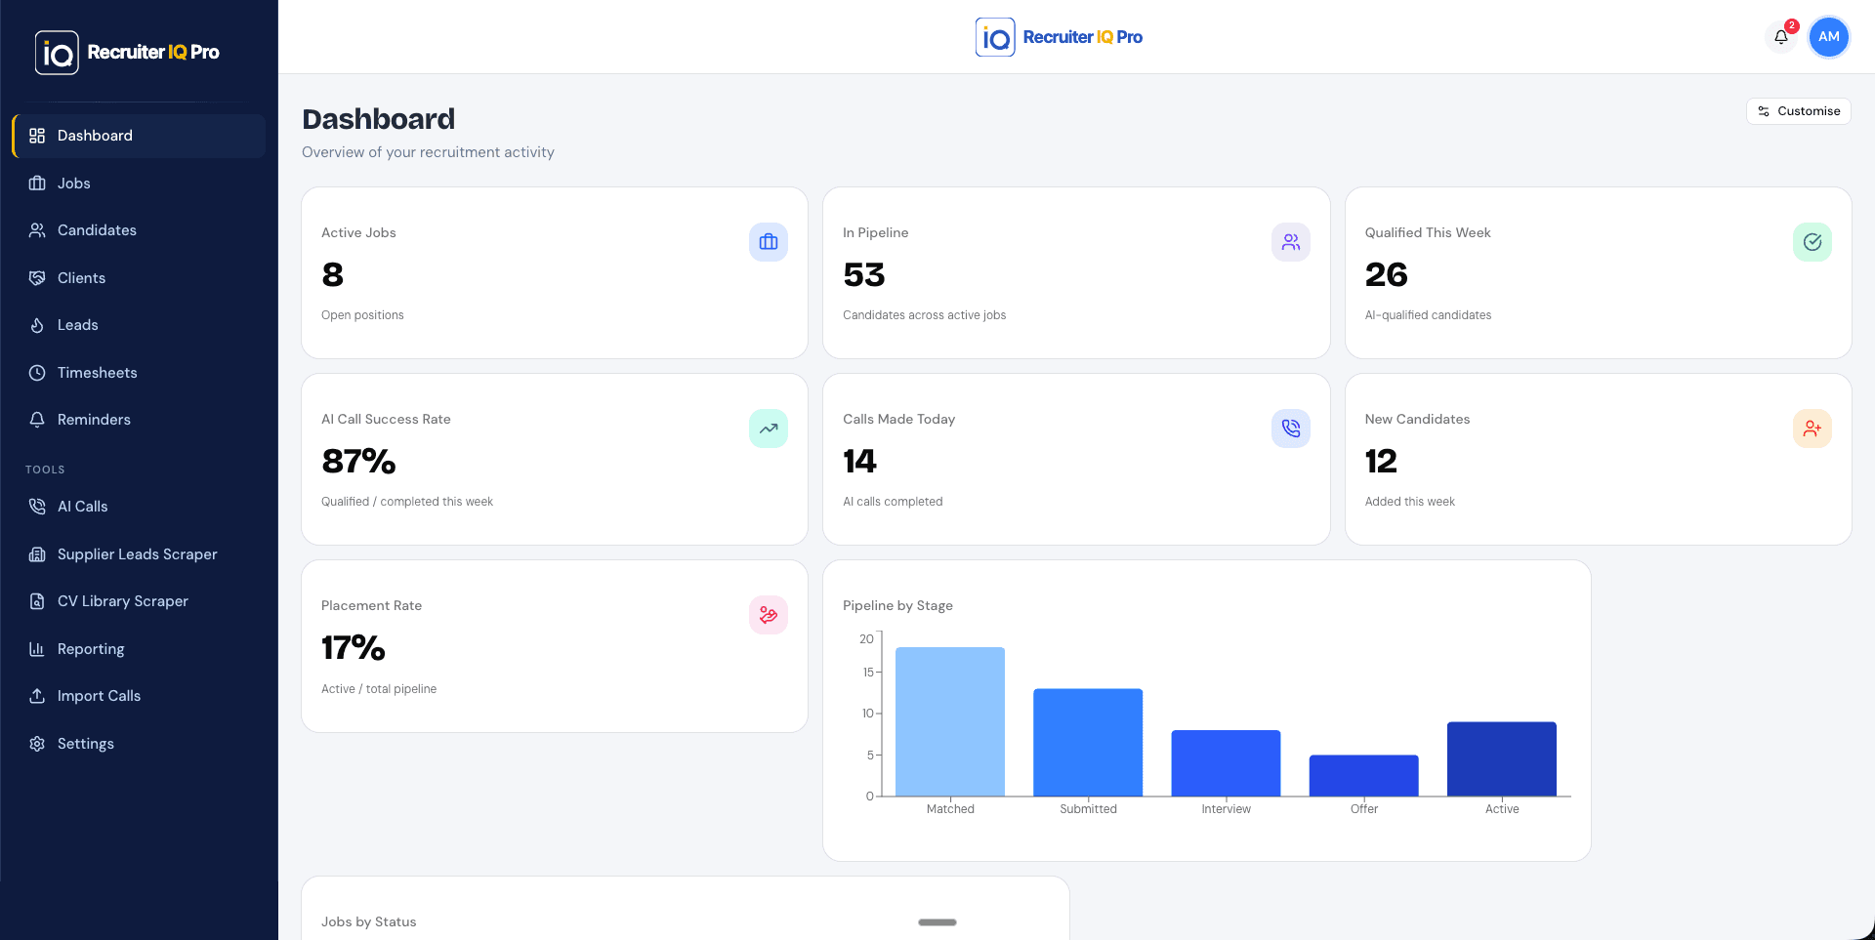1875x940 pixels.
Task: Click the Matched bar in pipeline chart
Action: (x=950, y=721)
